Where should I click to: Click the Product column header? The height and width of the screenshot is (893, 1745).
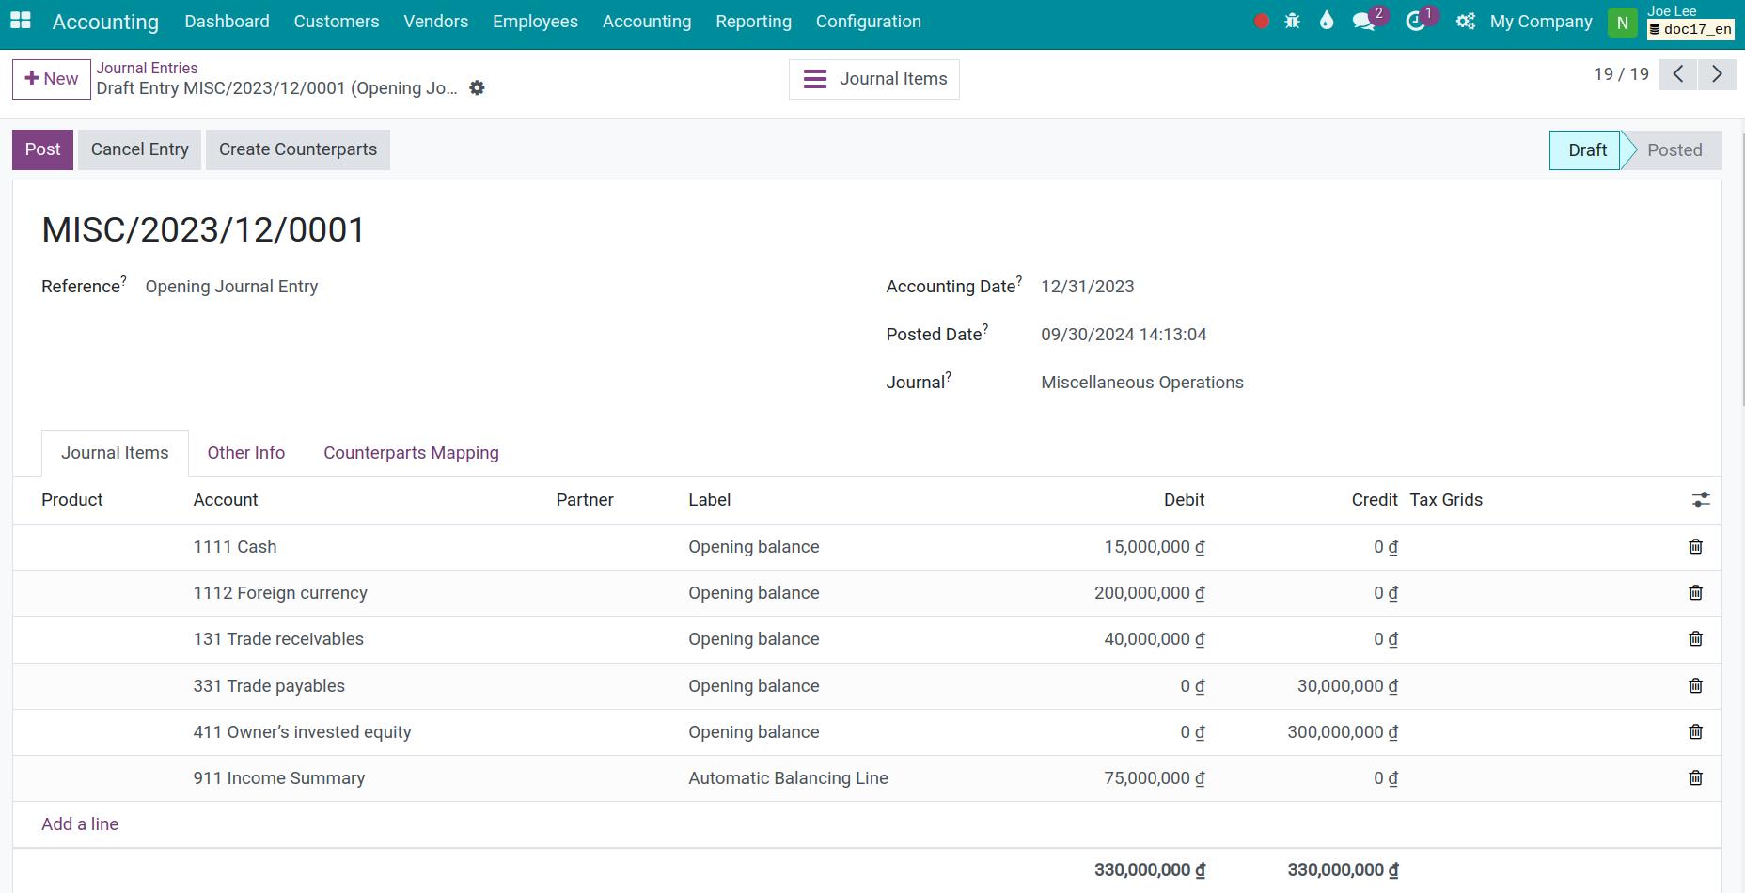pos(72,500)
